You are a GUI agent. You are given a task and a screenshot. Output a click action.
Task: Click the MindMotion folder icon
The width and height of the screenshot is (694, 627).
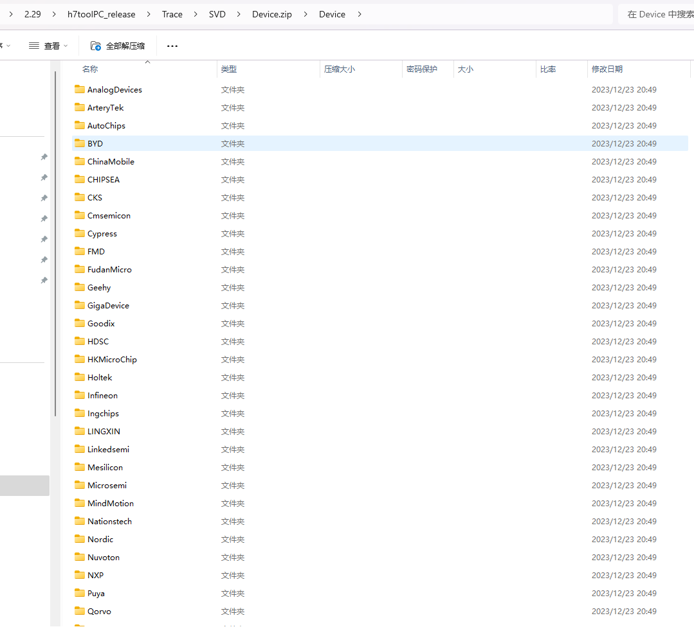pyautogui.click(x=80, y=503)
